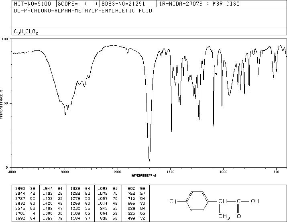Click the Cl atom in structure diagram
Image resolution: width=287 pixels, height=222 pixels.
[173, 201]
